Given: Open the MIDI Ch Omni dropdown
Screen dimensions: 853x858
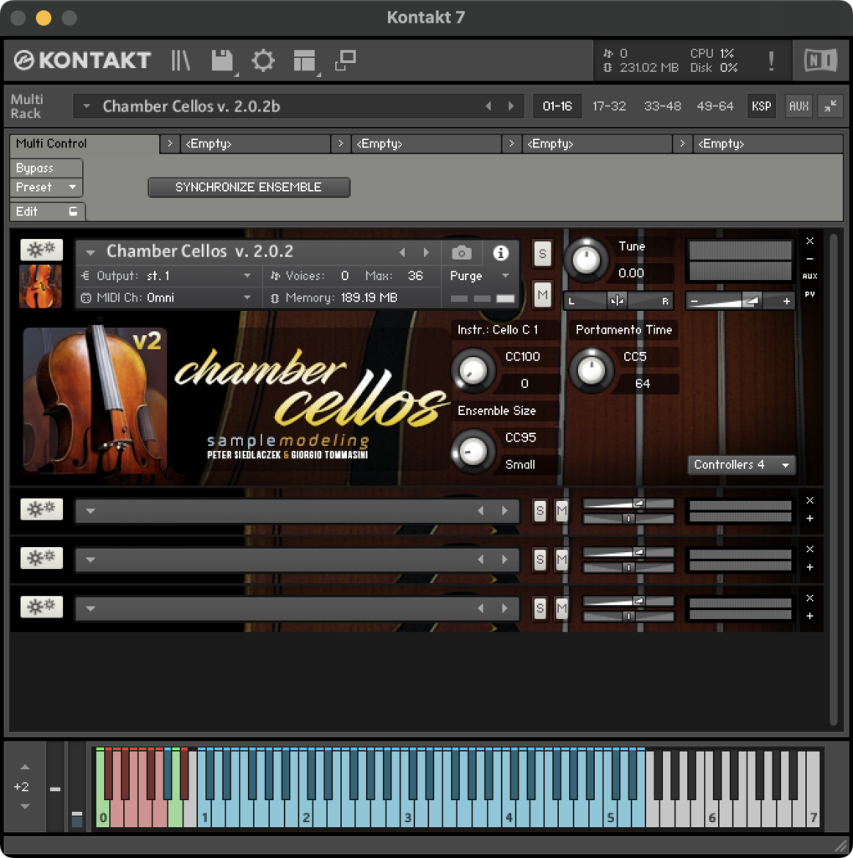Looking at the screenshot, I should 168,297.
